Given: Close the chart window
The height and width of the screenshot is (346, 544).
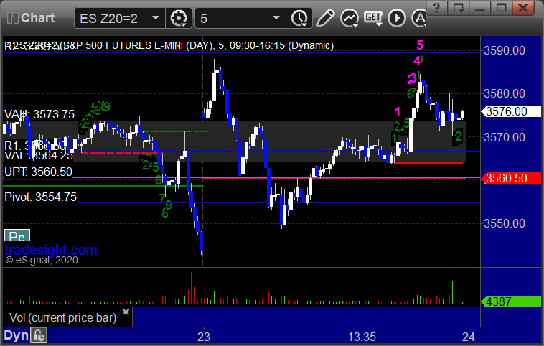Looking at the screenshot, I should 523,8.
